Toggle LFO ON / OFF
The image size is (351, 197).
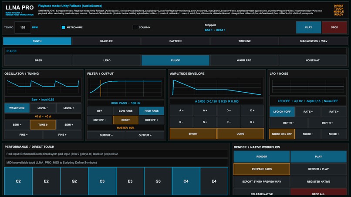point(282,112)
